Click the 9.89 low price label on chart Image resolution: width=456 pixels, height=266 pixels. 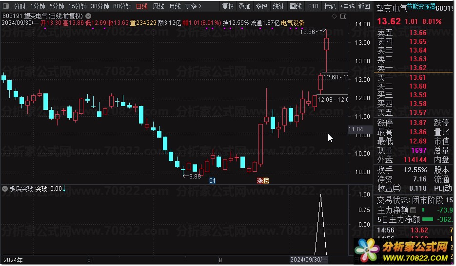[195, 177]
